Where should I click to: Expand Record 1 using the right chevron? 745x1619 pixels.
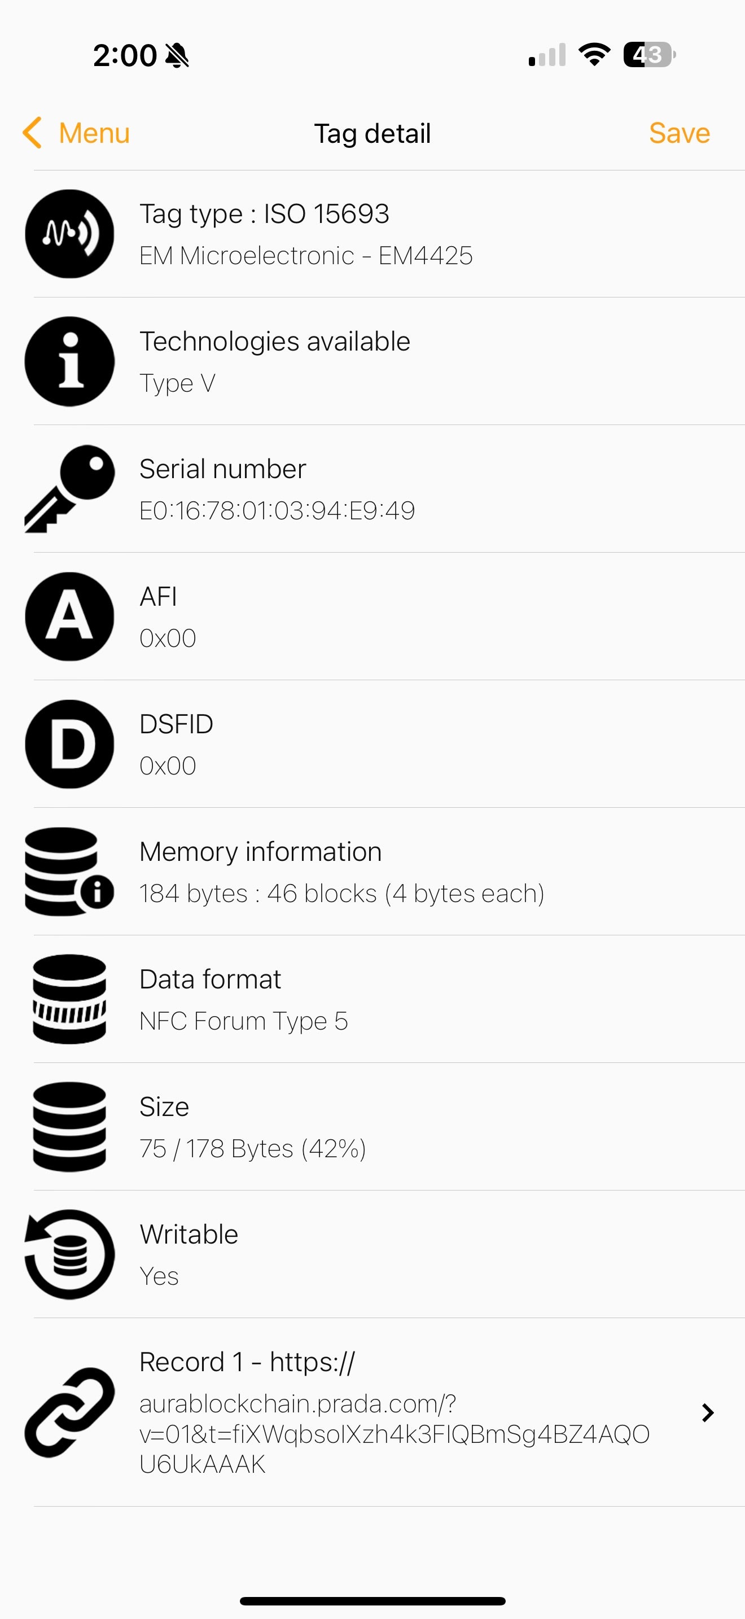(x=708, y=1413)
